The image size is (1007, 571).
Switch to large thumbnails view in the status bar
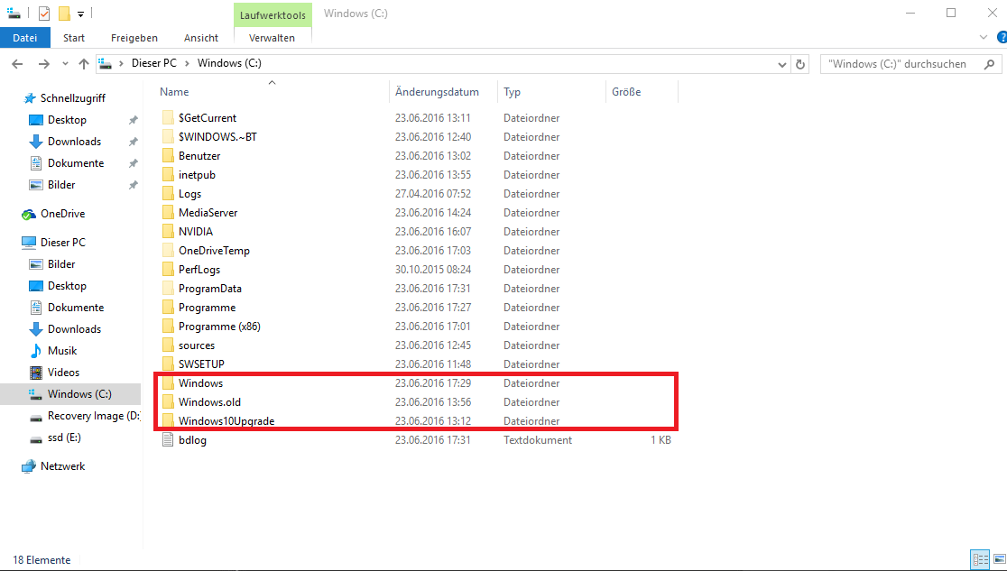tap(999, 559)
